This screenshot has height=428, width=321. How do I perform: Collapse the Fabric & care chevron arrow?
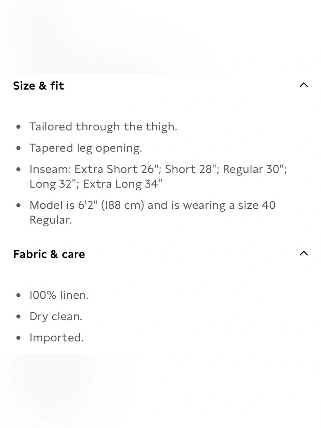pyautogui.click(x=304, y=253)
